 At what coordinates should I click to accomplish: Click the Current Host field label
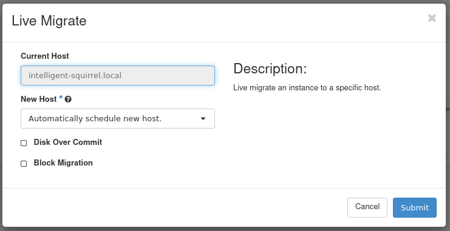(x=45, y=56)
